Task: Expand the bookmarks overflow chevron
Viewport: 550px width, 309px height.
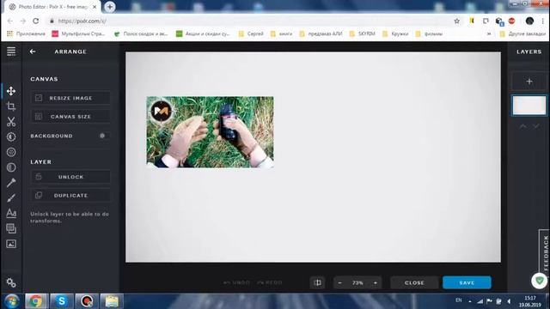Action: pyautogui.click(x=489, y=33)
